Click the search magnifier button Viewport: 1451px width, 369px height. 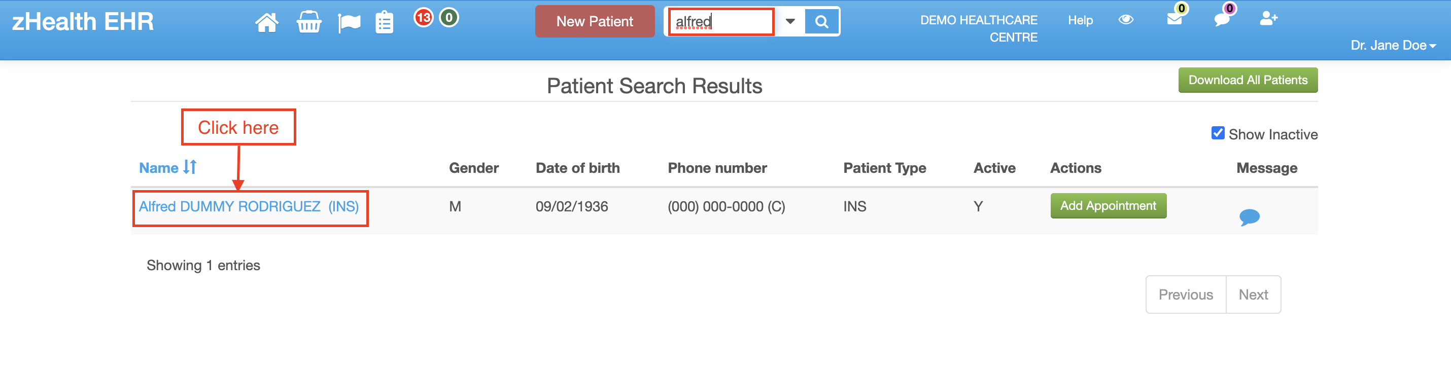coord(822,21)
